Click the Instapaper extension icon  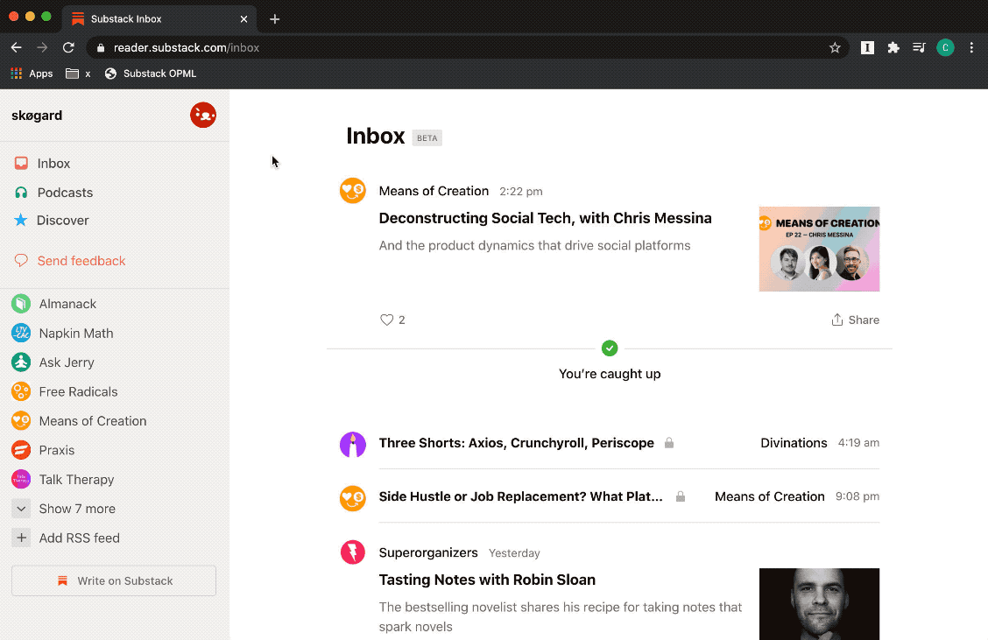pyautogui.click(x=867, y=47)
